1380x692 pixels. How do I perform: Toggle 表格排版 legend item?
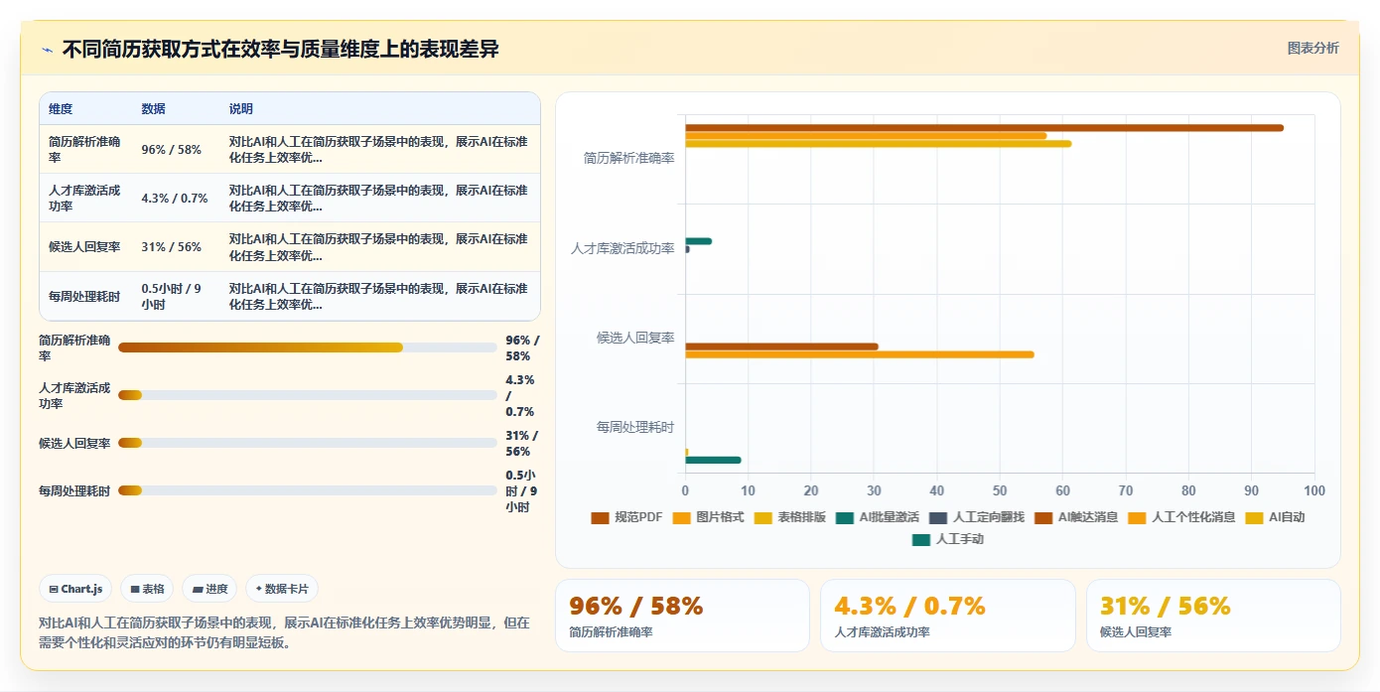pyautogui.click(x=790, y=517)
